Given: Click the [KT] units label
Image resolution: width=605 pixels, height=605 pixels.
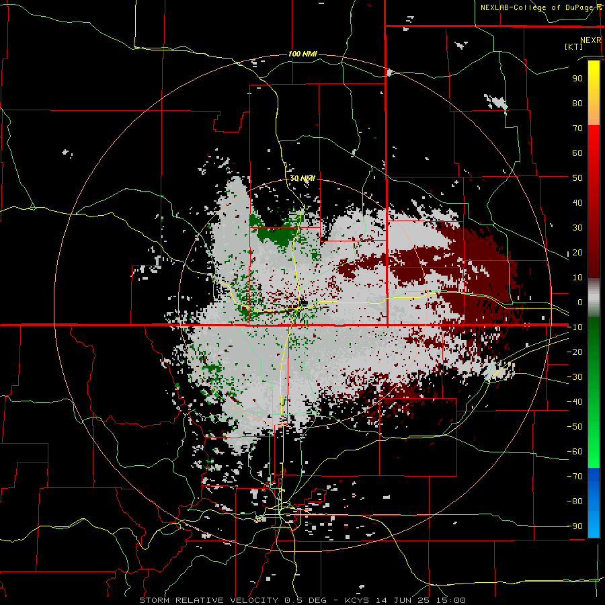Looking at the screenshot, I should tap(573, 46).
